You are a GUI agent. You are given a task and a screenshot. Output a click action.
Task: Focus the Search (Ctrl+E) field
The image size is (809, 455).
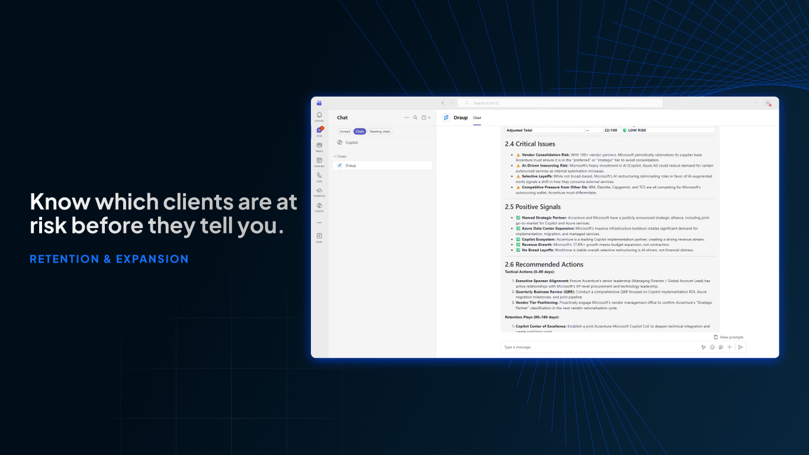pos(560,103)
